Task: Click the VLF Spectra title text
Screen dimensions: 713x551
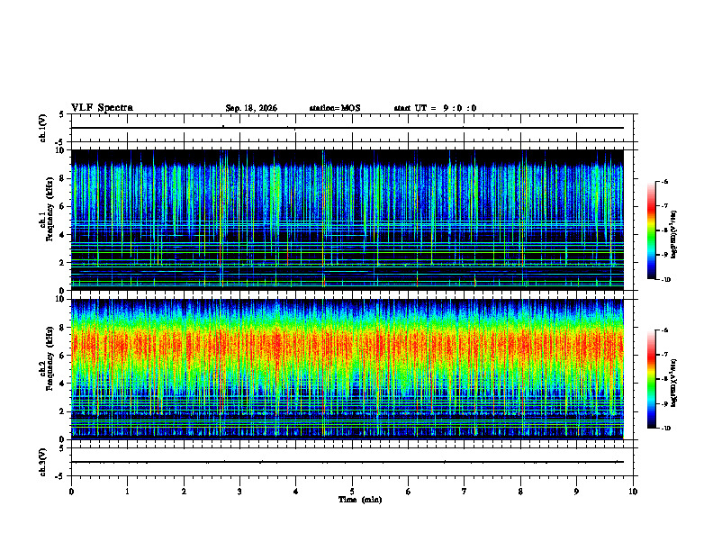Action: pyautogui.click(x=102, y=108)
